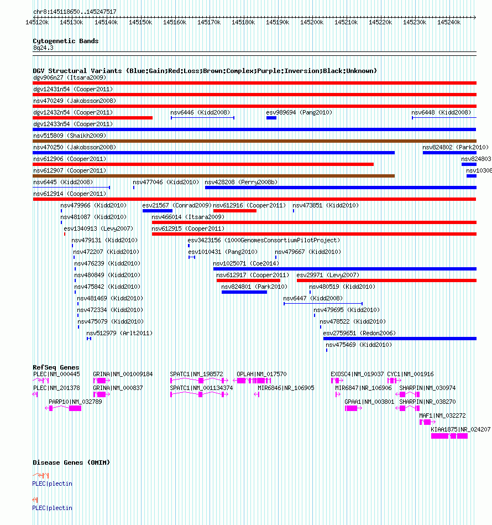Open variant dgv12431n54 (Cooper2011)

click(254, 95)
